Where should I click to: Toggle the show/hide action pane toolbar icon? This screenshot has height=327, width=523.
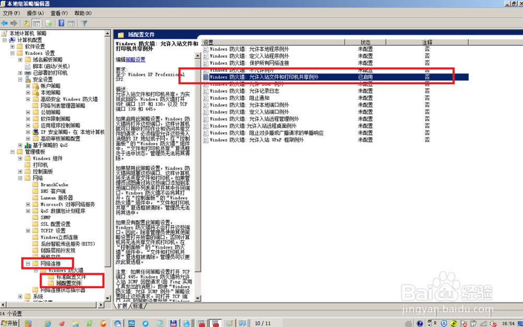click(71, 24)
